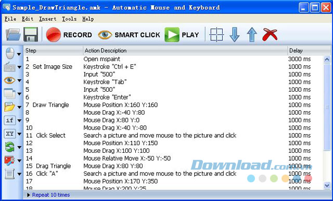Save script using floppy disk icon

click(31, 35)
